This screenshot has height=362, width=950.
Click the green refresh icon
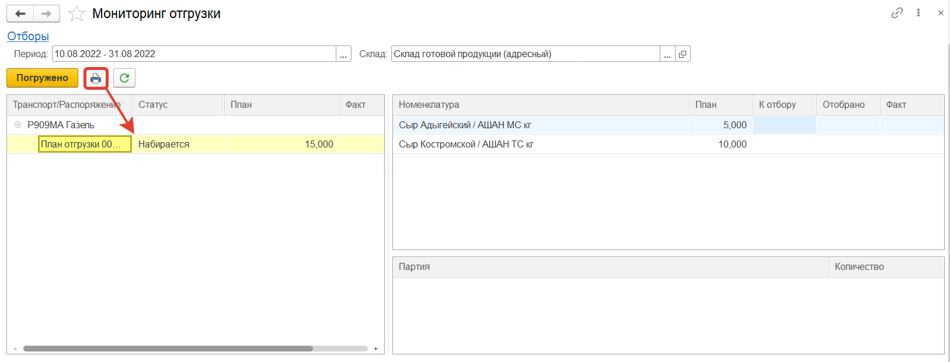(x=124, y=78)
